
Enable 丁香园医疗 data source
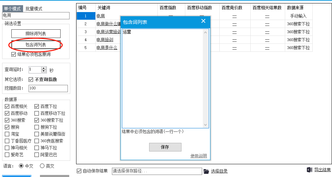(x=7, y=141)
